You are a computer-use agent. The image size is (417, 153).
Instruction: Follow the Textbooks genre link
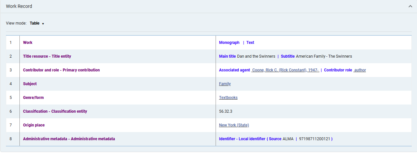(228, 98)
